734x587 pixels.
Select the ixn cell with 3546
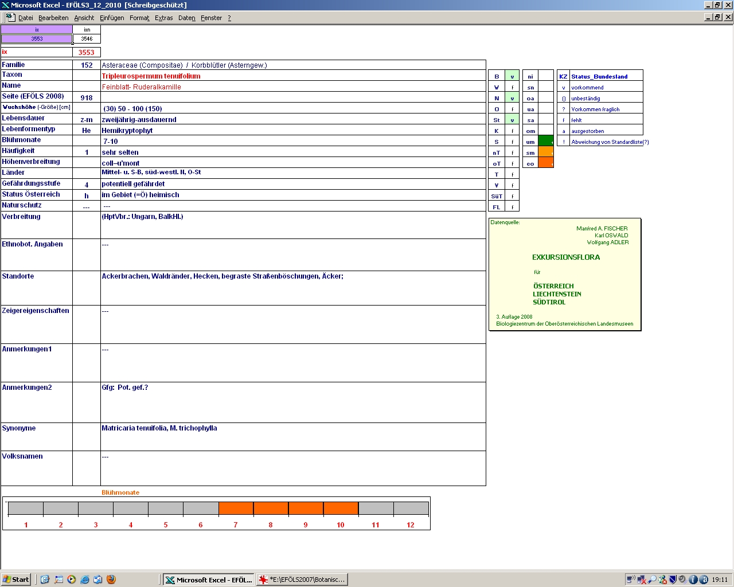click(x=87, y=39)
